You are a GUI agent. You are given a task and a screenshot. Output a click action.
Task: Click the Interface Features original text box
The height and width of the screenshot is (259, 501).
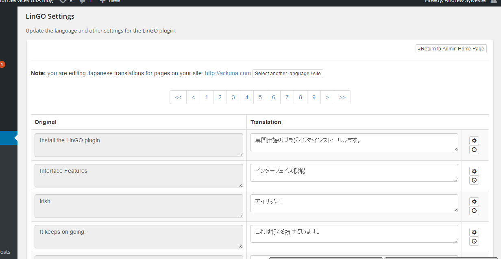139,176
